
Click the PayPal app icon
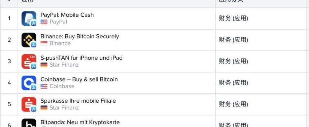(29, 19)
